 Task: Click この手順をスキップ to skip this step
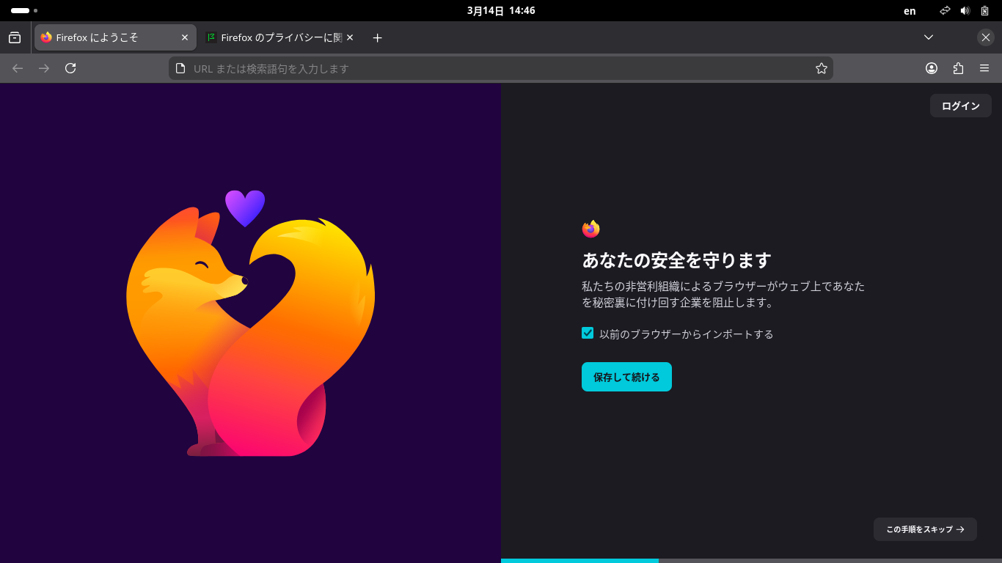[x=925, y=529]
